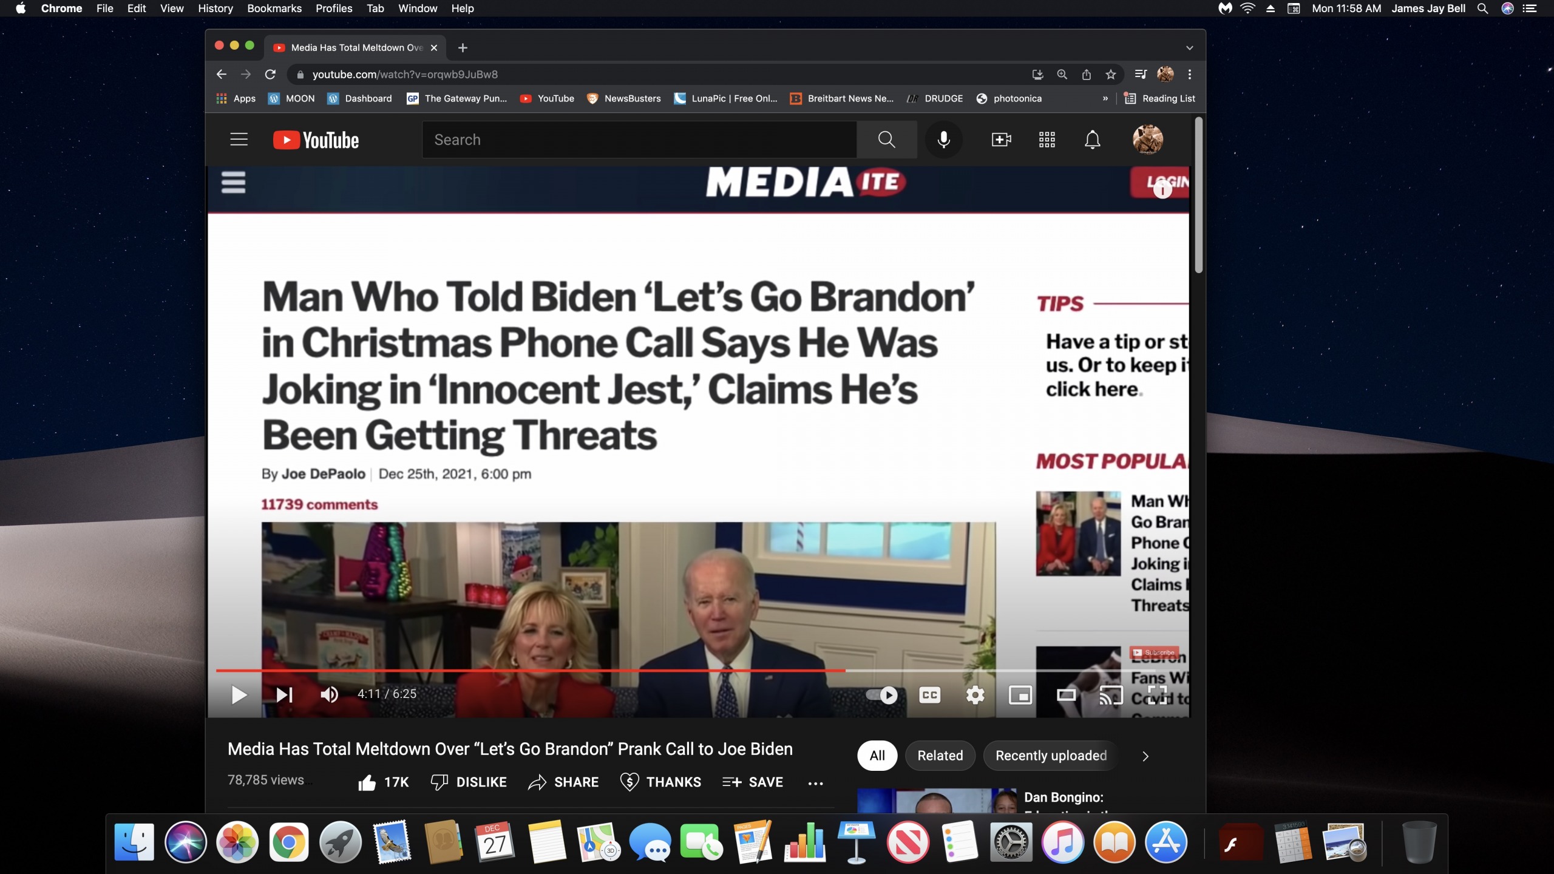Save video with SAVE button
1554x874 pixels.
click(x=753, y=782)
